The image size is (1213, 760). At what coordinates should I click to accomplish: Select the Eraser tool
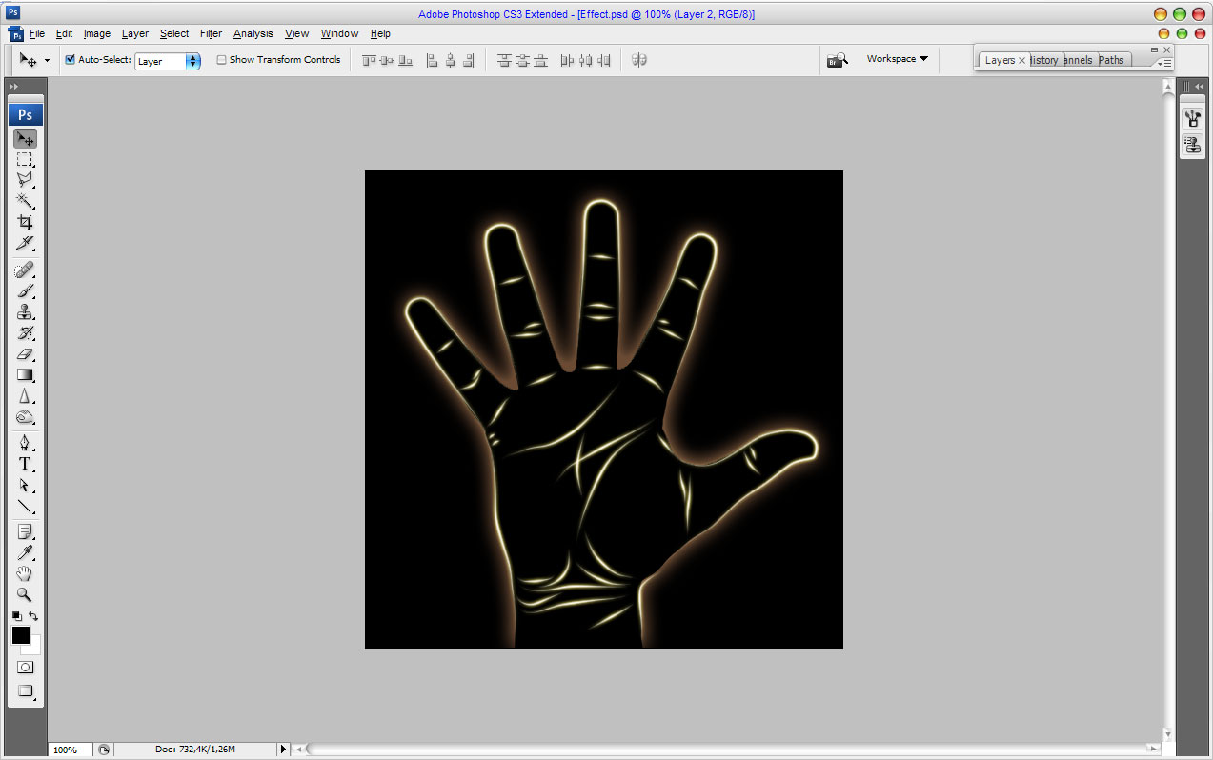[25, 353]
